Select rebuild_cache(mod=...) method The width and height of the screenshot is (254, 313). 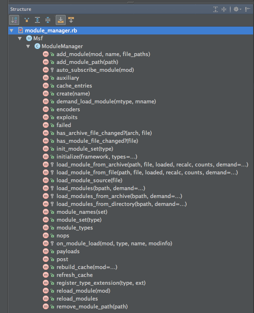(x=87, y=267)
